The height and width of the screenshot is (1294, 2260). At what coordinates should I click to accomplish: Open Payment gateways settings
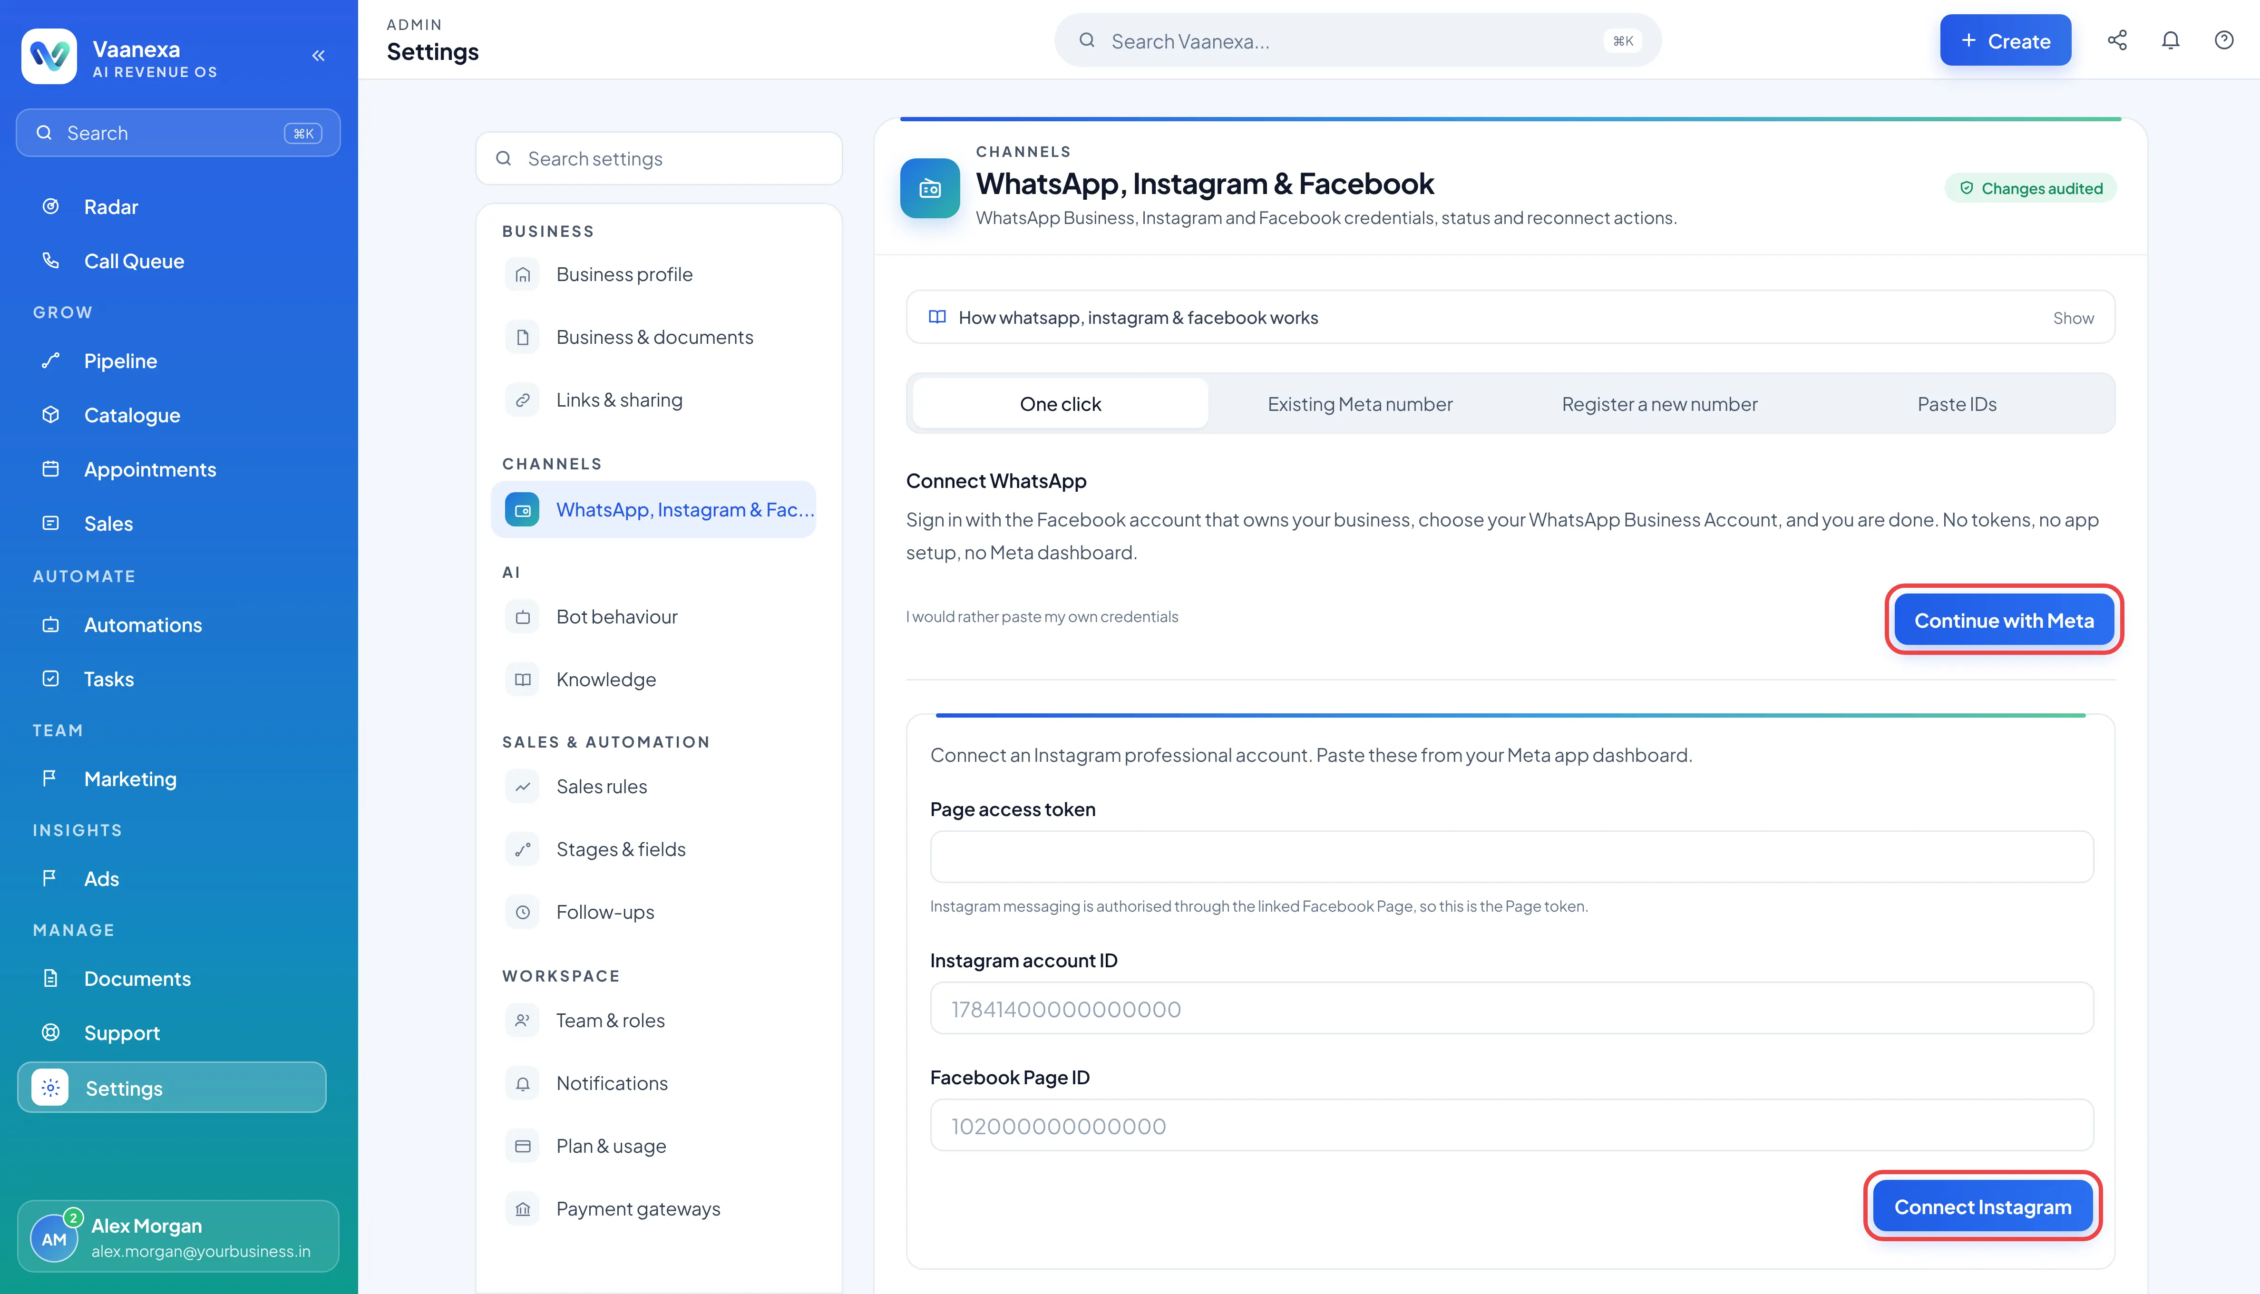pos(653,1209)
